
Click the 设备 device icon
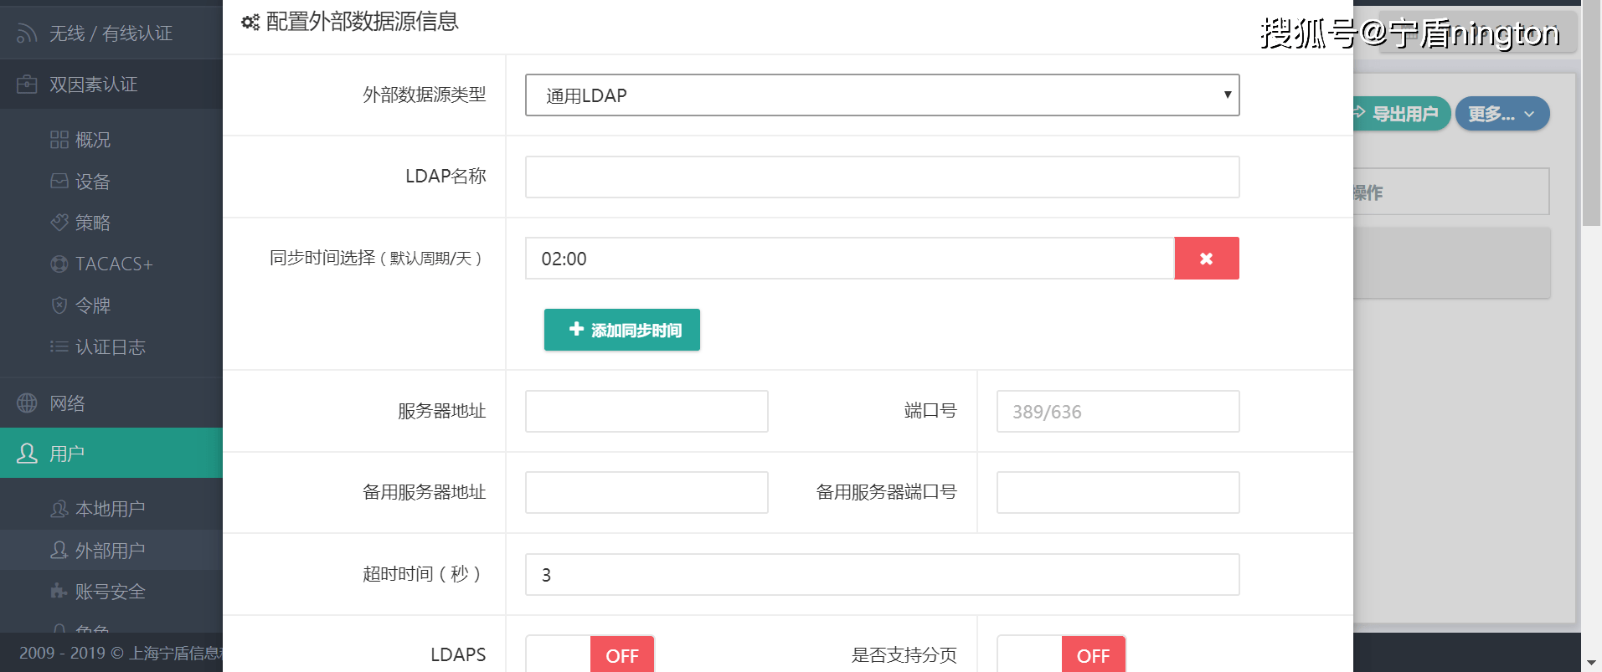(59, 181)
